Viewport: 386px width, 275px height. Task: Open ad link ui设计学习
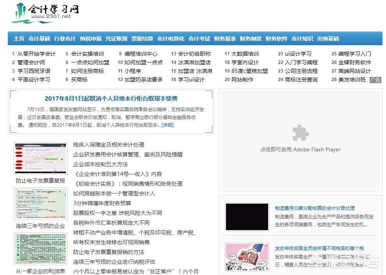[x=298, y=54]
